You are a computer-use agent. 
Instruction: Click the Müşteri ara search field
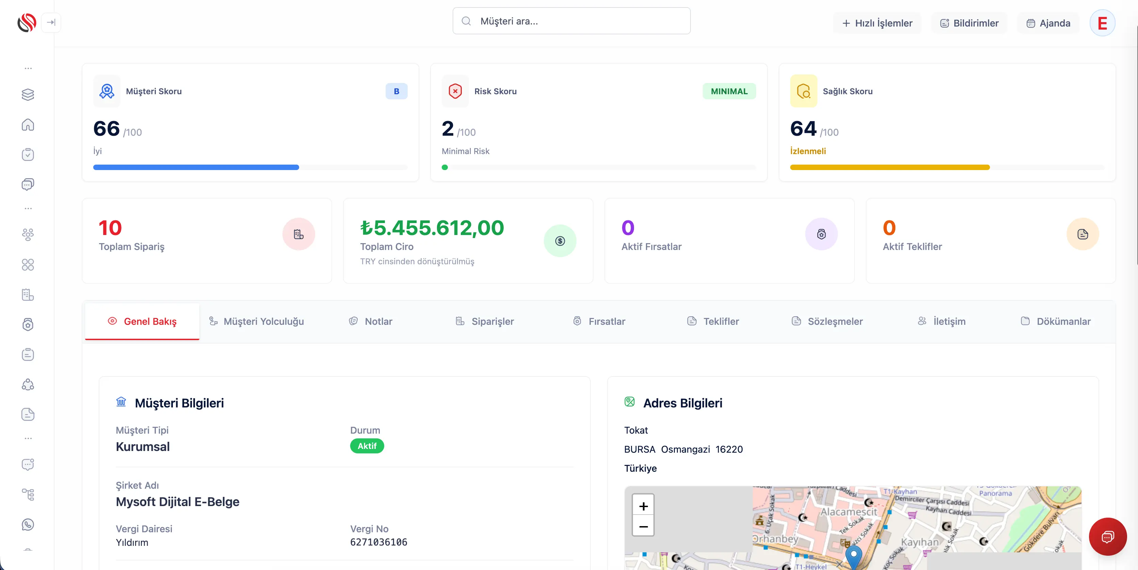[571, 20]
